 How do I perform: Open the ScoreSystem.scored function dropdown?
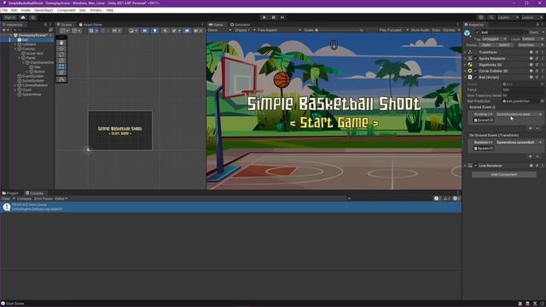coord(519,114)
